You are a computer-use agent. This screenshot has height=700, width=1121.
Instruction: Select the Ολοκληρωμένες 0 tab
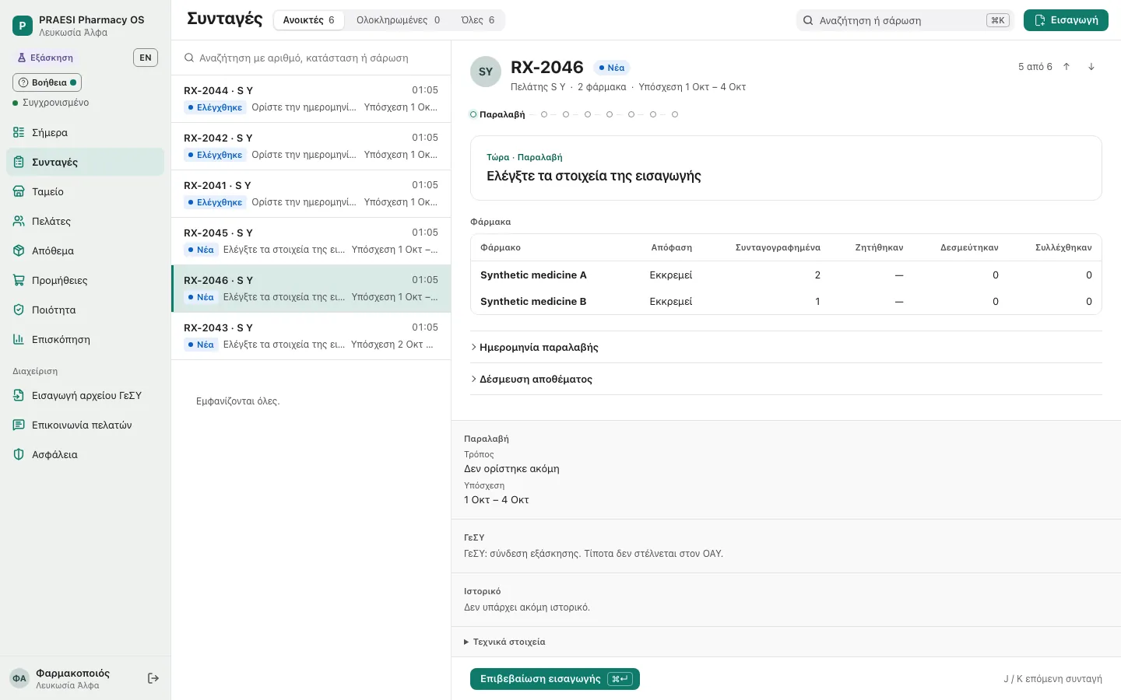tap(398, 20)
